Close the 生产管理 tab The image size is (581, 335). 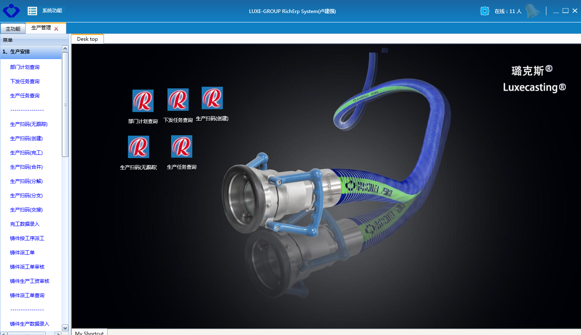[56, 29]
